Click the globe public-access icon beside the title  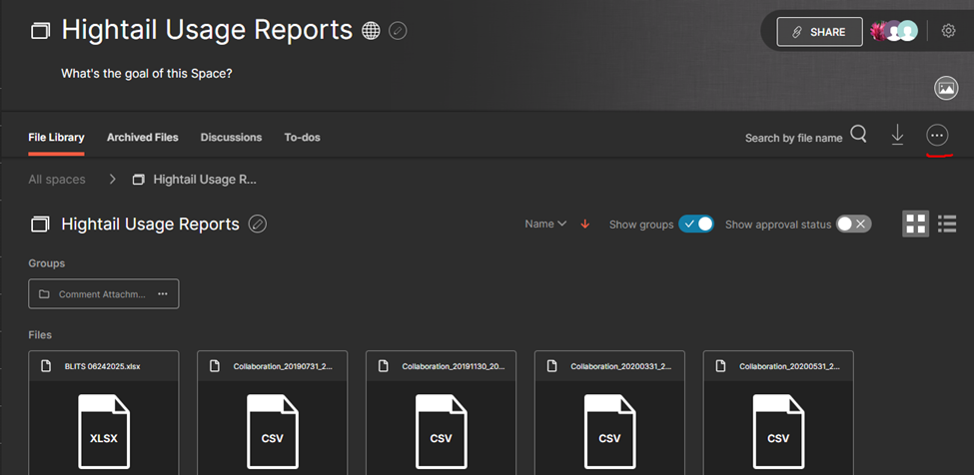click(x=371, y=30)
